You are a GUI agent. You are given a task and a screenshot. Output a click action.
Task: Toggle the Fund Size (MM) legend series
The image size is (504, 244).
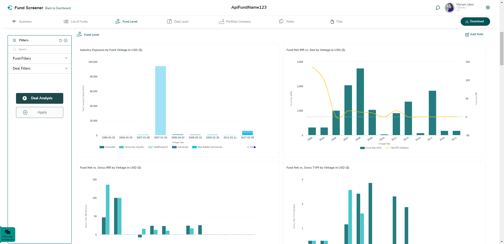(371, 148)
